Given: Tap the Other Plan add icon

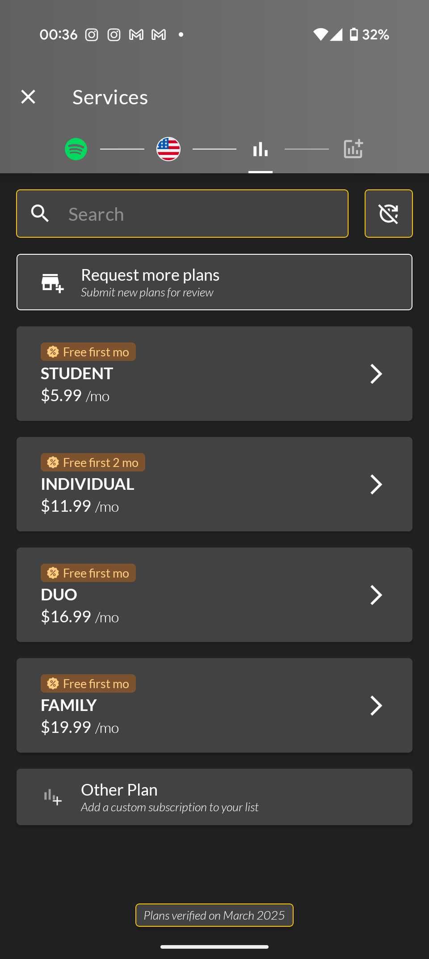Looking at the screenshot, I should [53, 797].
